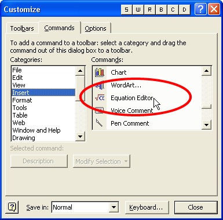223x220 pixels.
Task: Click the B button in the title bar
Action: pyautogui.click(x=162, y=10)
